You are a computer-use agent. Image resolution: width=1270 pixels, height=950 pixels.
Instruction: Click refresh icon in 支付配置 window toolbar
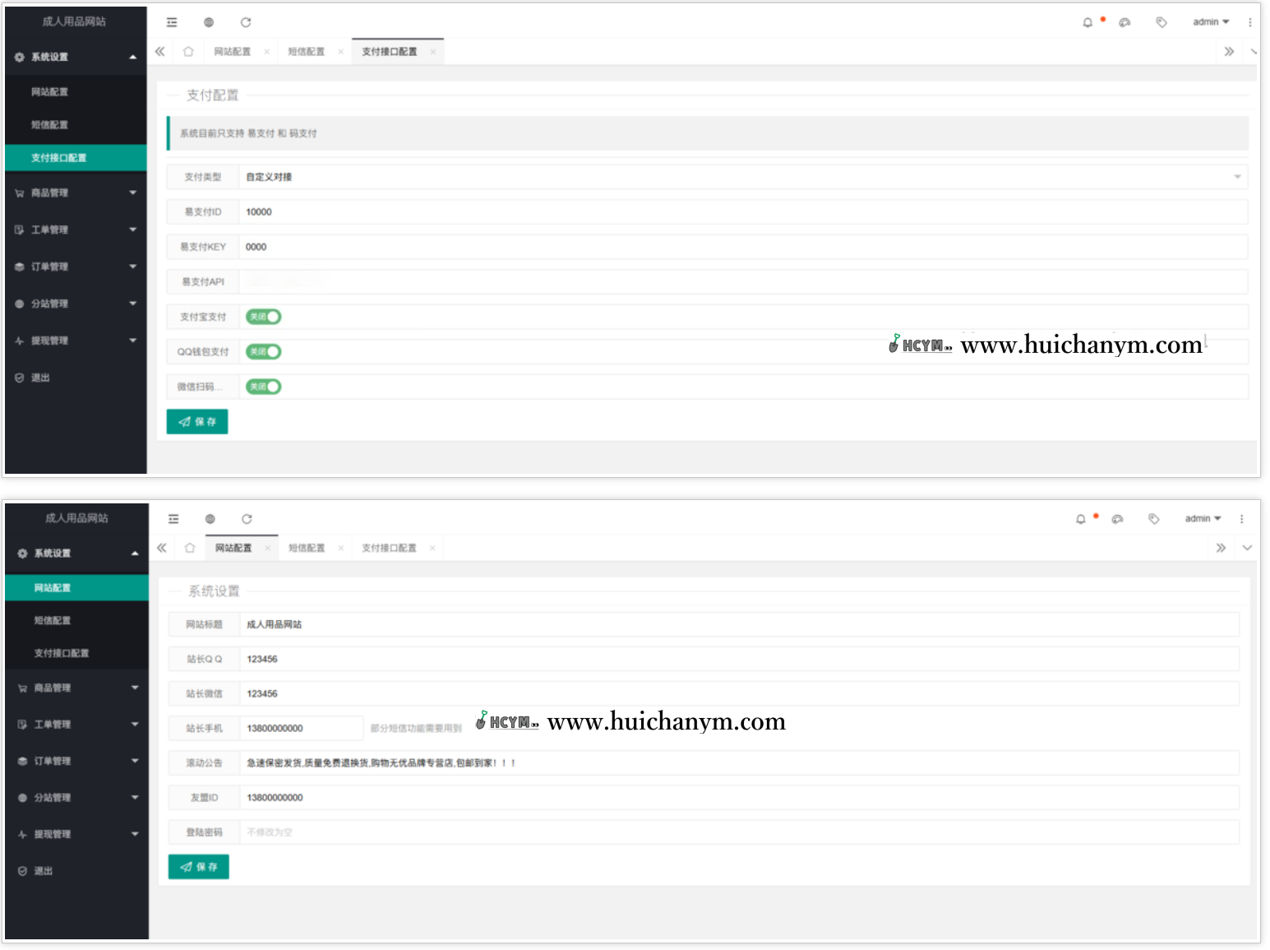pyautogui.click(x=245, y=22)
